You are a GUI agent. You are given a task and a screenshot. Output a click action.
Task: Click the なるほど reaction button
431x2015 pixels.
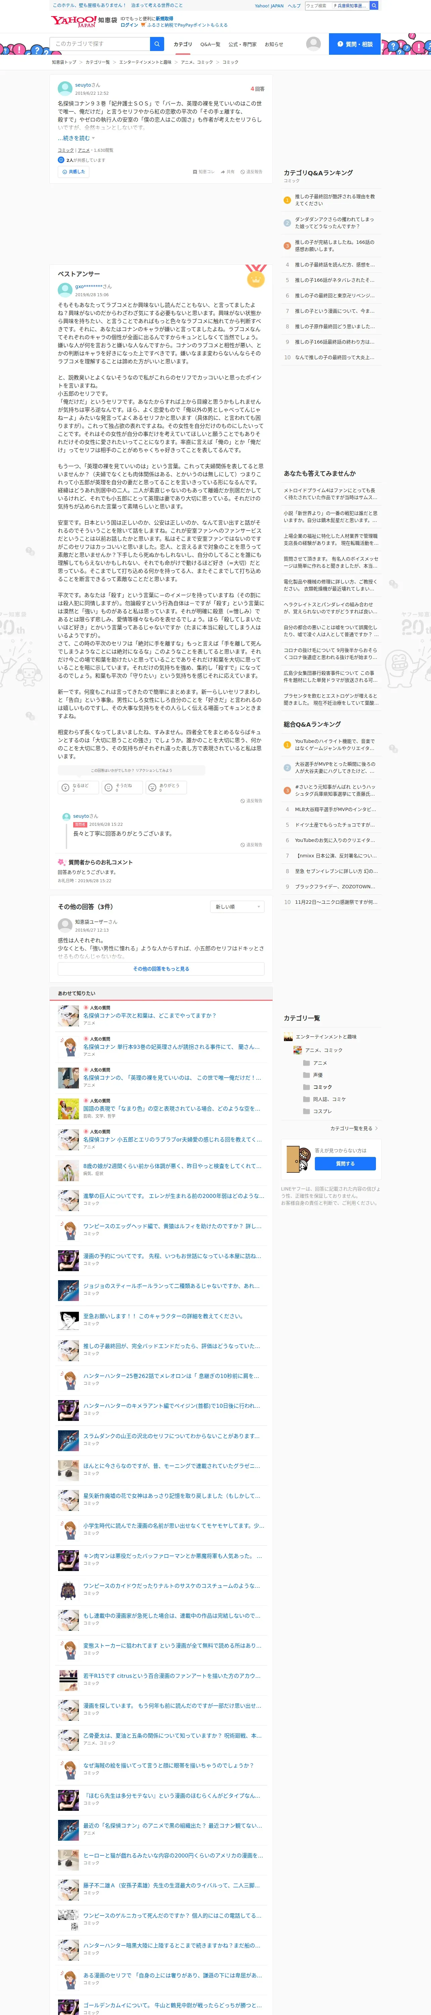point(78,787)
